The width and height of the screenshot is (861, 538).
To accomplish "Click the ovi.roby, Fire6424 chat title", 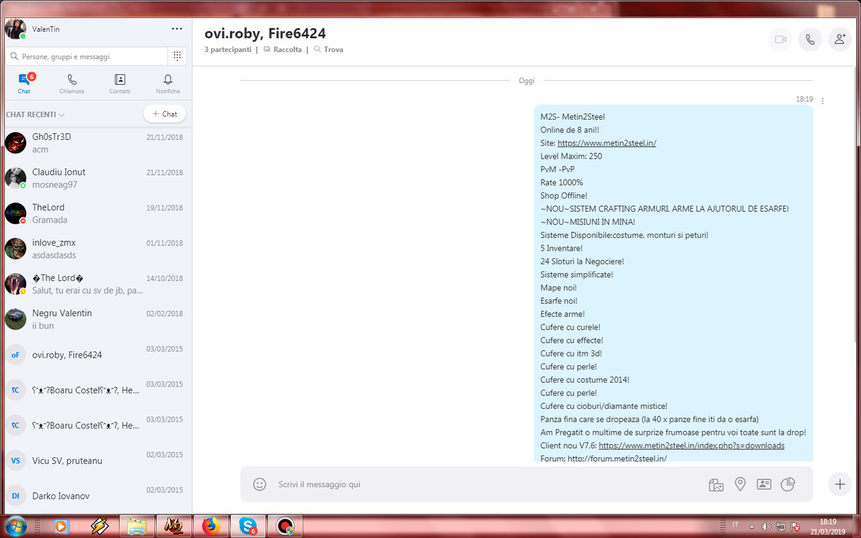I will pyautogui.click(x=265, y=34).
